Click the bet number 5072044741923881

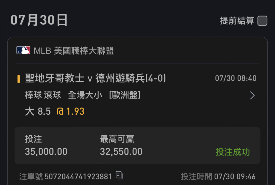(x=78, y=176)
